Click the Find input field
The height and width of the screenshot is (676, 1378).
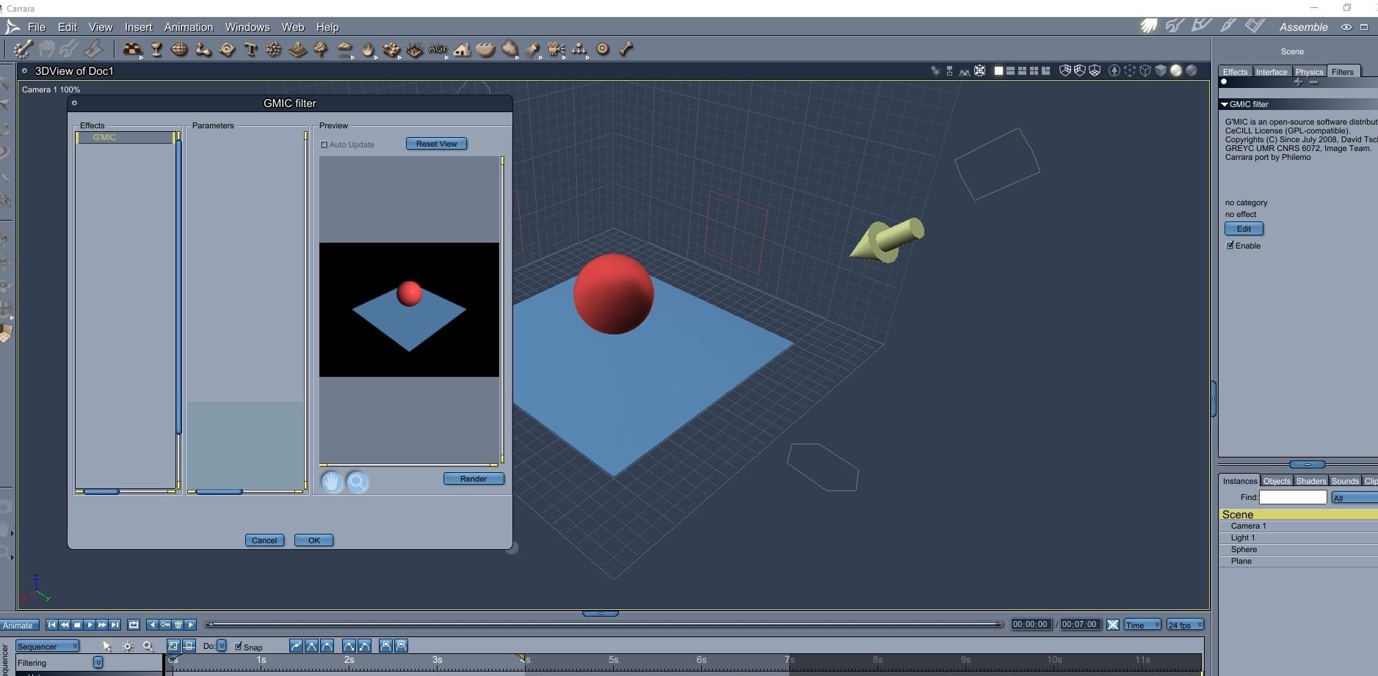pyautogui.click(x=1293, y=497)
